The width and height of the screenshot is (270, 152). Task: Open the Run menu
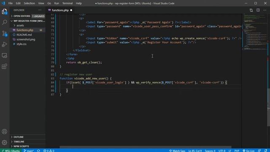tap(57, 3)
